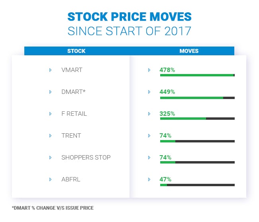This screenshot has height=222, width=259.
Task: Click the VMART stock name
Action: [x=72, y=70]
